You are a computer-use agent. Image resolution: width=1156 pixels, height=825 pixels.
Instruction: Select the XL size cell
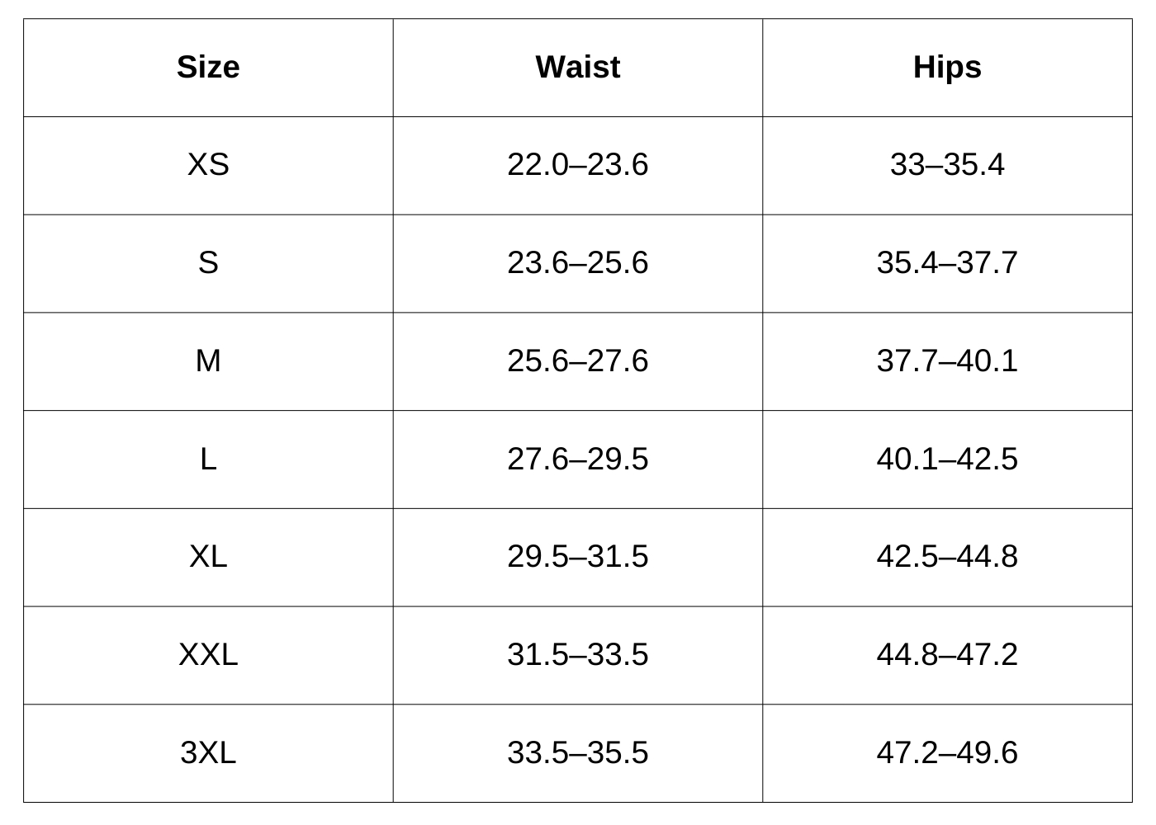(x=208, y=557)
